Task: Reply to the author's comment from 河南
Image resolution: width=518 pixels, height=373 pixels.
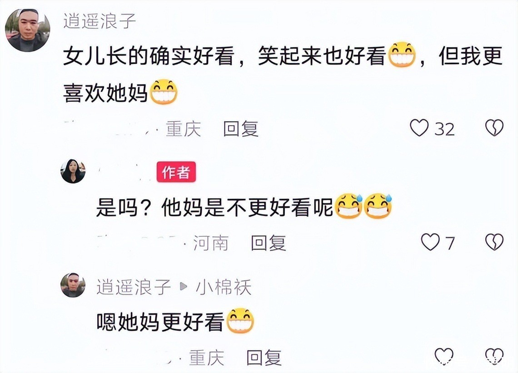Action: point(268,243)
